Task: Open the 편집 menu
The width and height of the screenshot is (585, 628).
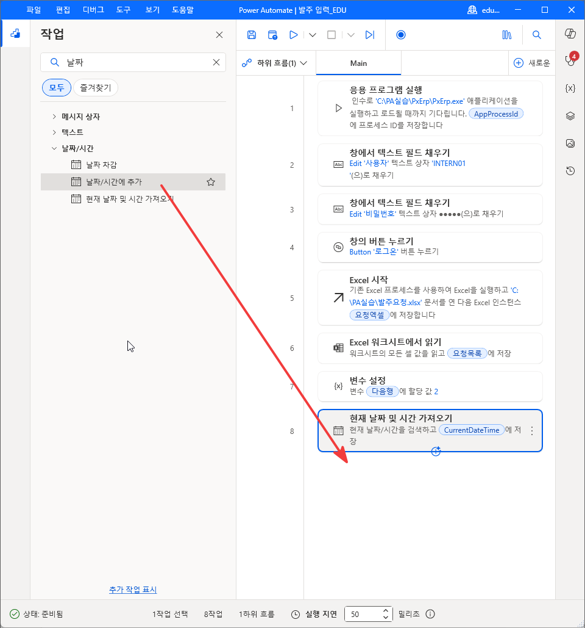Action: coord(63,10)
